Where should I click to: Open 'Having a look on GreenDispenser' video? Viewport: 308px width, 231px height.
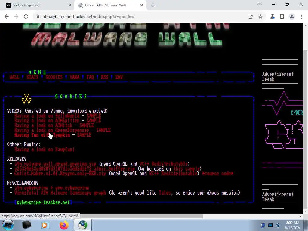tap(52, 130)
